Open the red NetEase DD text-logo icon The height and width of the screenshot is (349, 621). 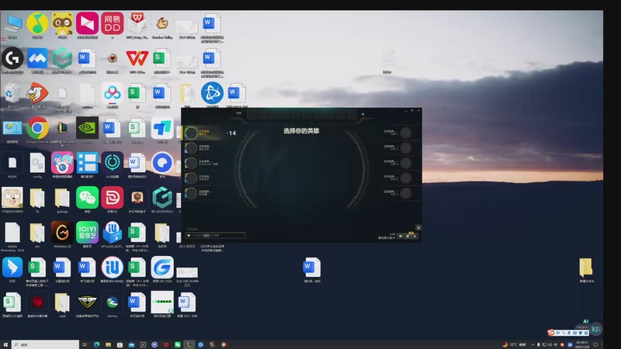click(112, 23)
